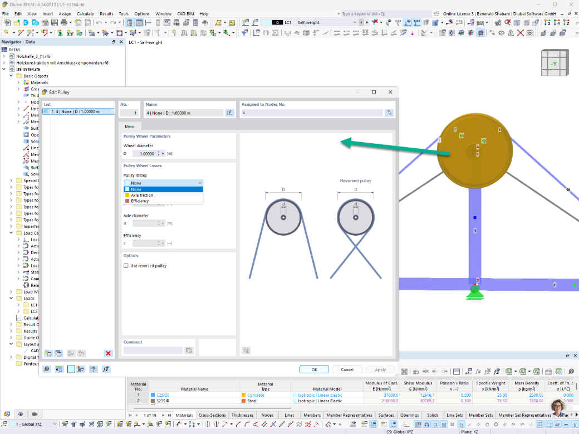
Task: Click the light cyan color swatch in the dialog footer
Action: click(71, 369)
